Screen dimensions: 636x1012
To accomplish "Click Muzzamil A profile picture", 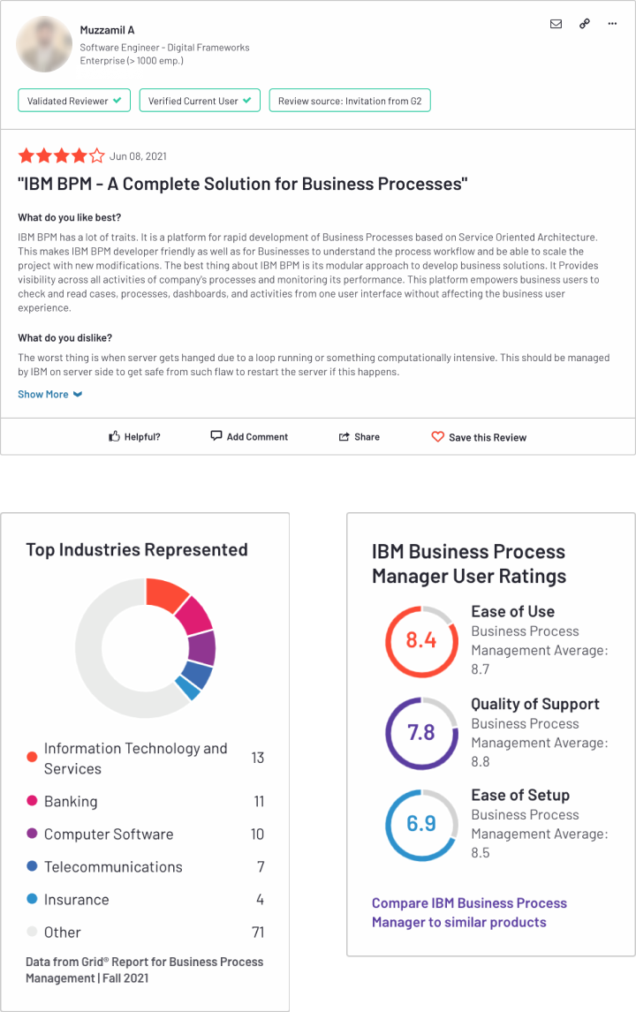I will (x=44, y=44).
